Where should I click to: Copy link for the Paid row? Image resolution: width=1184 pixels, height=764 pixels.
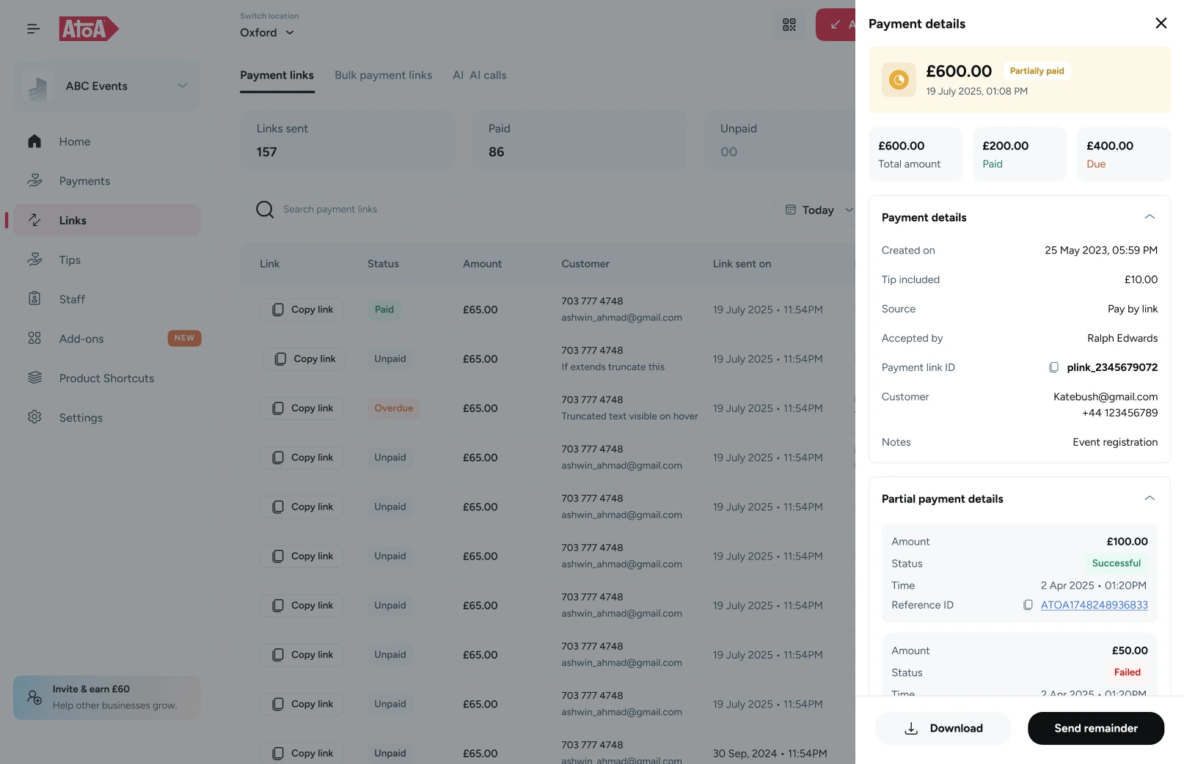pos(302,309)
